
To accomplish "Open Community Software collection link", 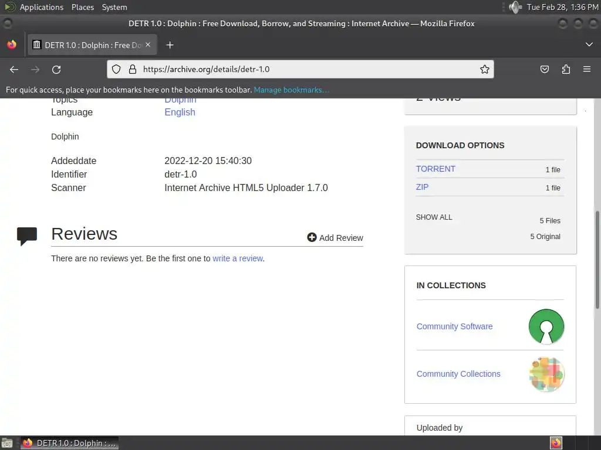I will 455,326.
